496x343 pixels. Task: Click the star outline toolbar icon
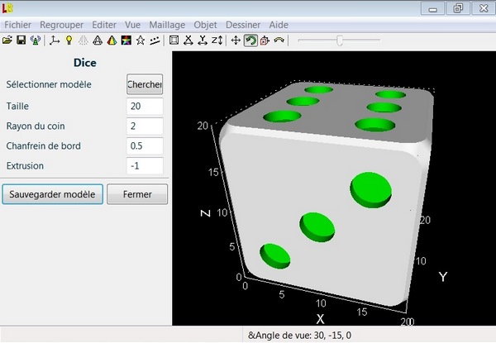(x=140, y=40)
